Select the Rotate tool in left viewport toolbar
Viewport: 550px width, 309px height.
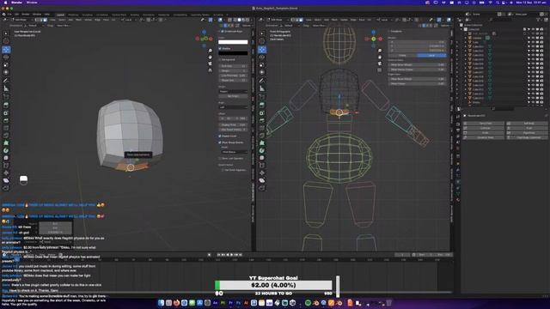tap(6, 58)
